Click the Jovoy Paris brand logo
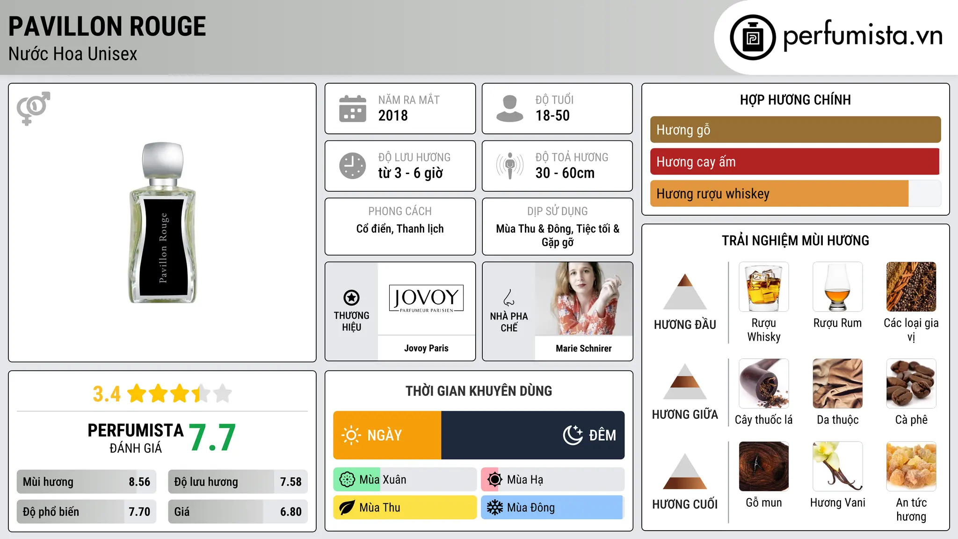 426,299
